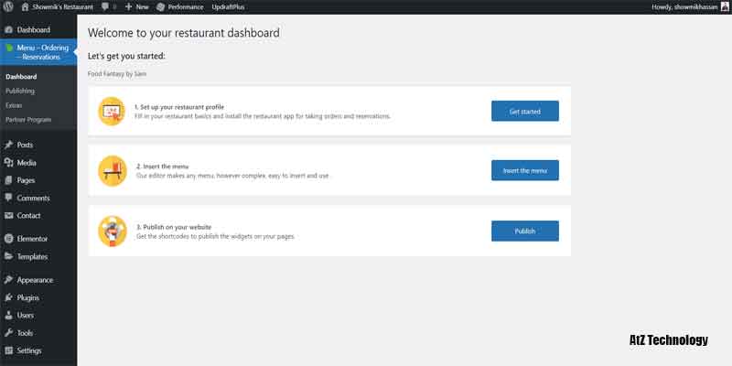
Task: Open the Publishing submenu item
Action: 20,91
